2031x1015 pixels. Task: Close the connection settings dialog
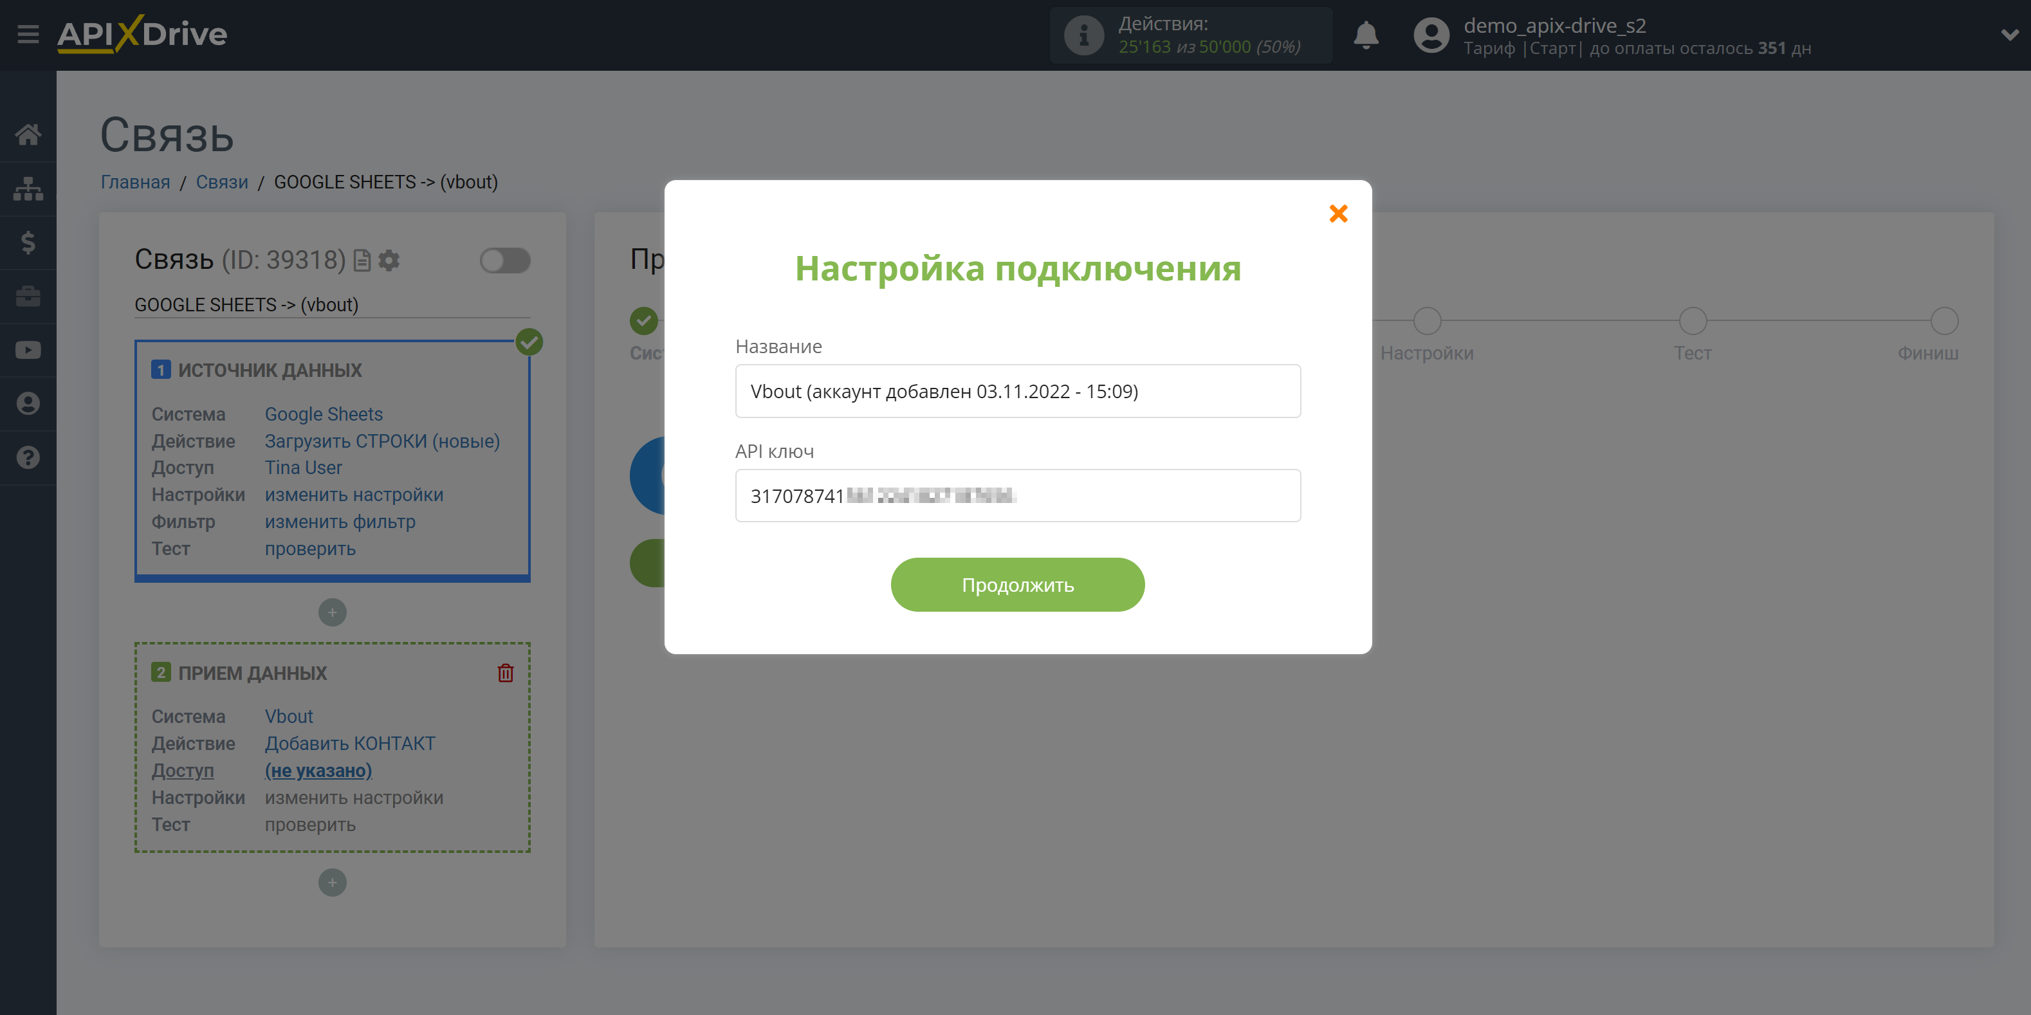(1338, 214)
